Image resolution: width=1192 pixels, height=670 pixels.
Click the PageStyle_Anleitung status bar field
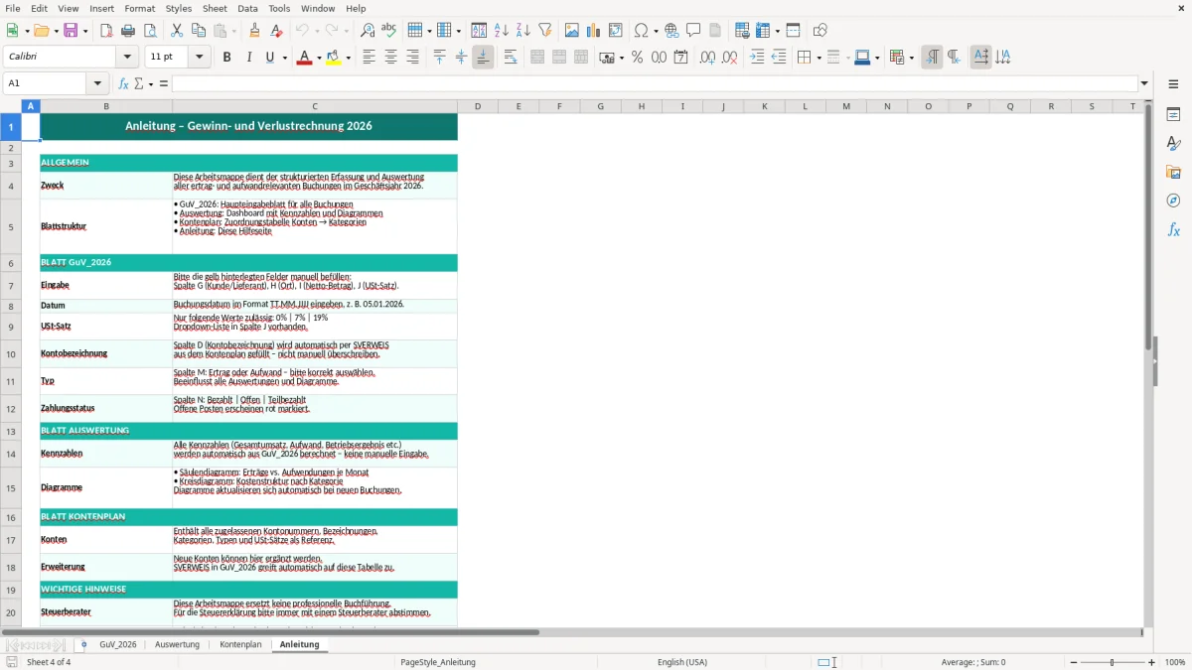pyautogui.click(x=438, y=662)
